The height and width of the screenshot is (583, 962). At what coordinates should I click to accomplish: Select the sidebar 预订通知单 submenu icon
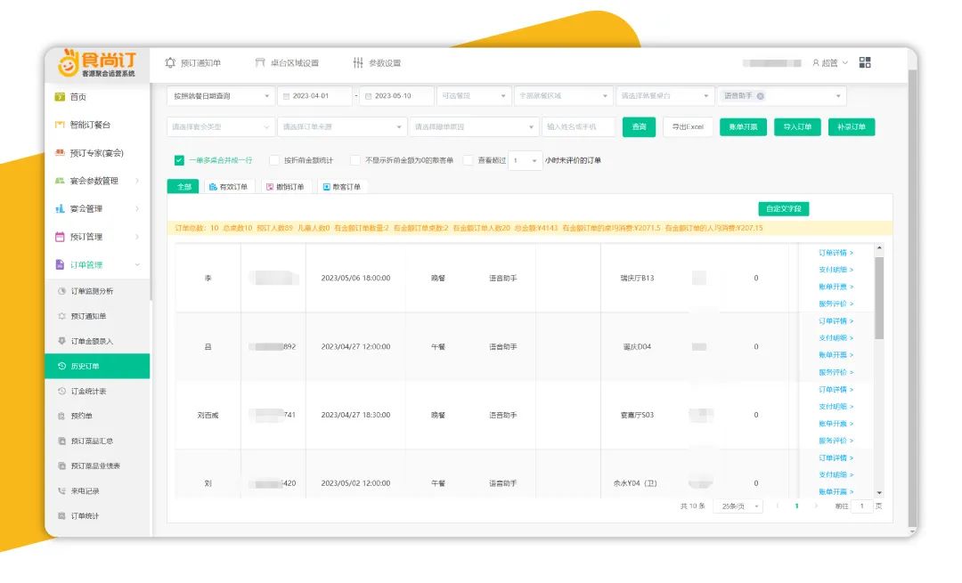61,316
